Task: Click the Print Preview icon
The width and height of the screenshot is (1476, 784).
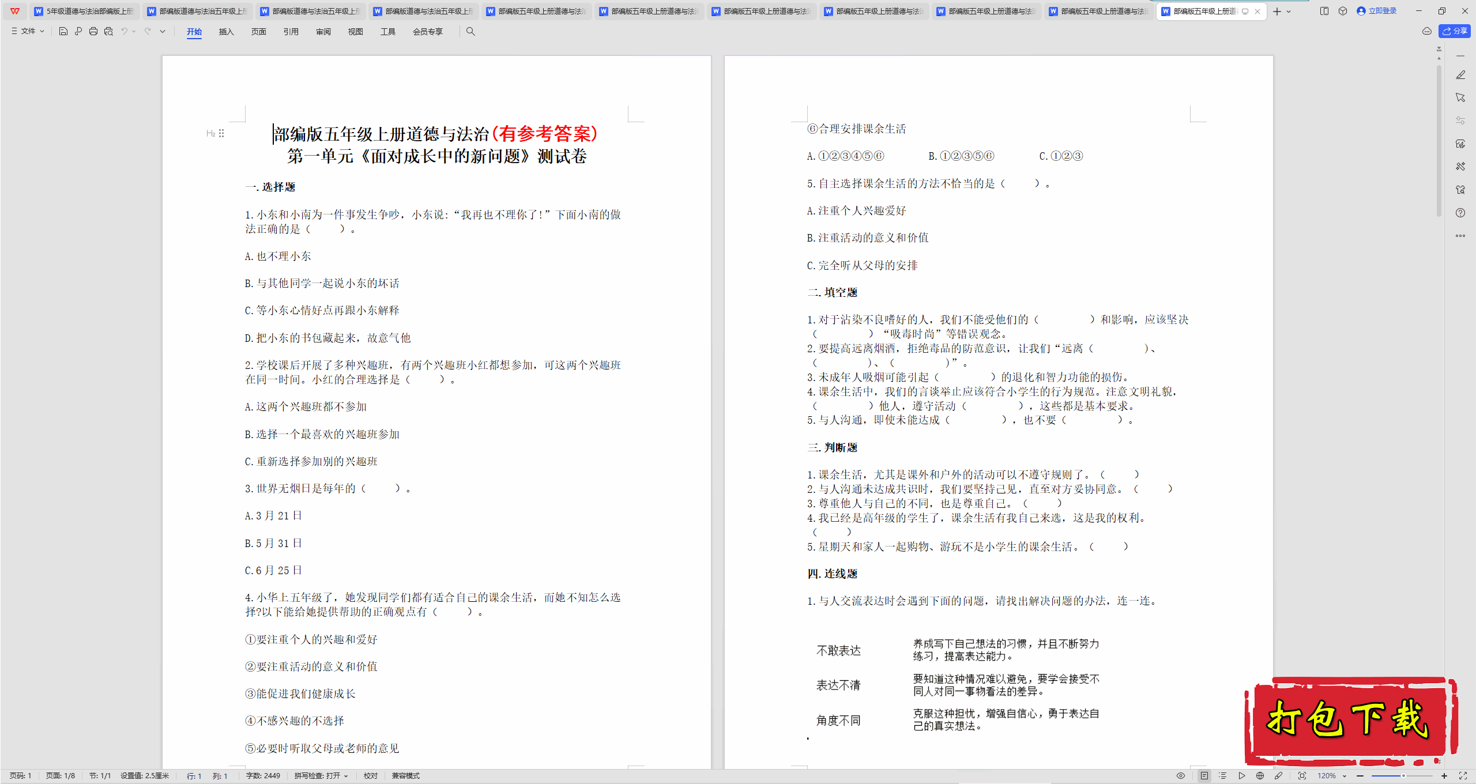Action: pos(108,32)
